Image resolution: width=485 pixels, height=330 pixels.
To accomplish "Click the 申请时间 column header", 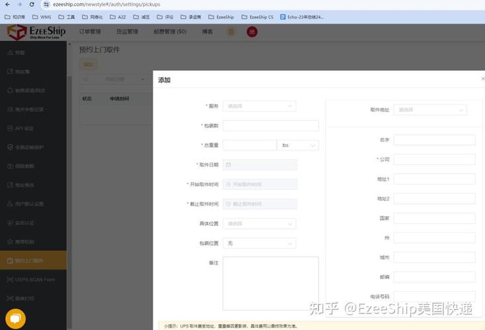I will 120,98.
